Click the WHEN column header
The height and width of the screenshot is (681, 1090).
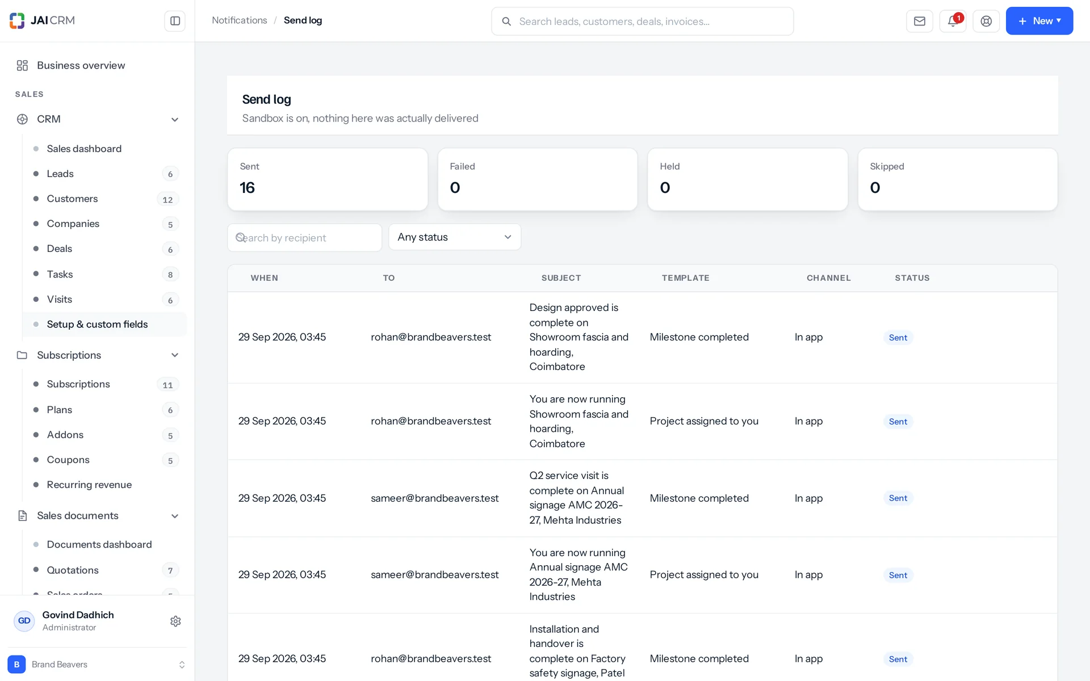(265, 278)
